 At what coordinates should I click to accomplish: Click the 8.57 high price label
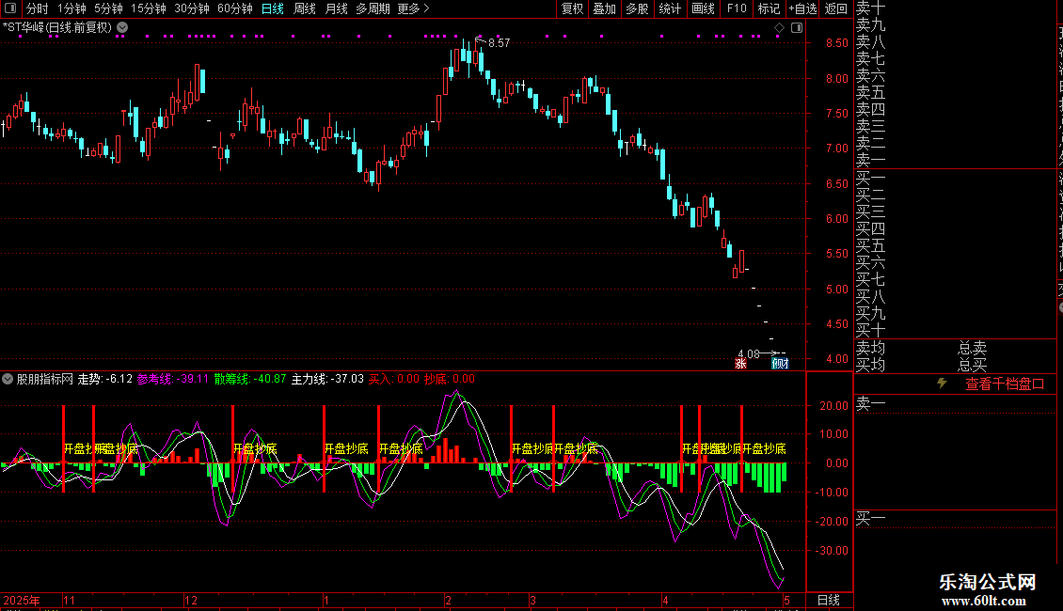pyautogui.click(x=499, y=43)
